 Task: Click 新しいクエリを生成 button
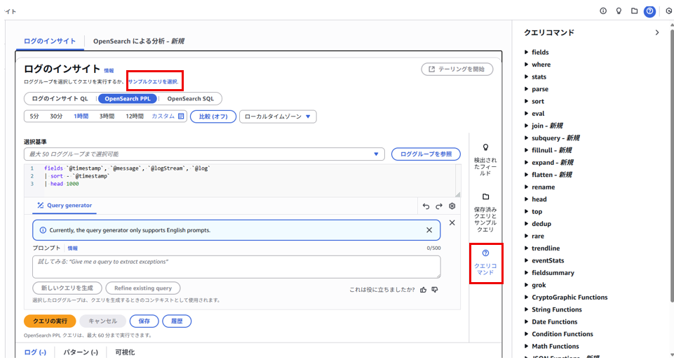[x=67, y=288]
